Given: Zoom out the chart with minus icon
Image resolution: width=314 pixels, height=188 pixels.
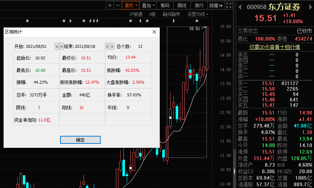Looking at the screenshot, I should pos(117,5).
